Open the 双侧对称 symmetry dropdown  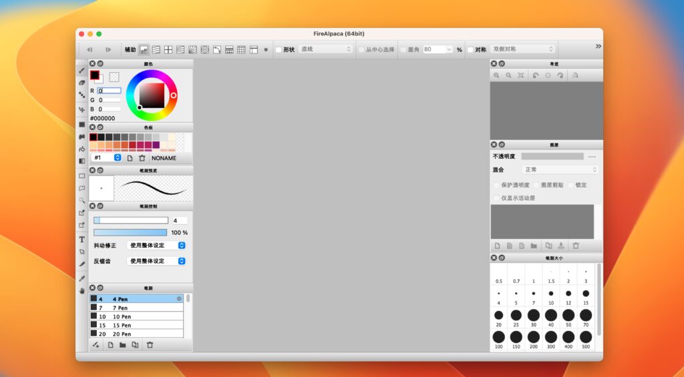point(523,49)
